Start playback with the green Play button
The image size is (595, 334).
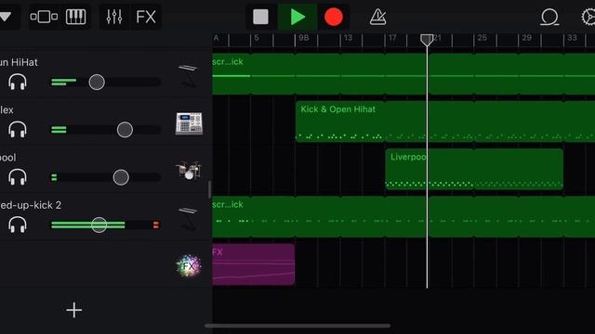pos(297,17)
